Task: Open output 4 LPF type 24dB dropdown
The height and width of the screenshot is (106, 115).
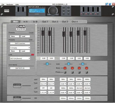Action: click(x=87, y=92)
